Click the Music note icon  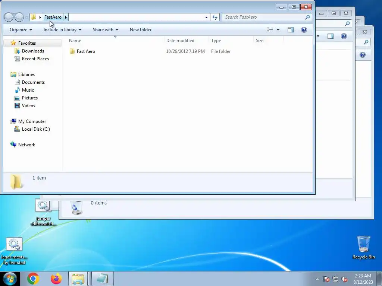17,90
